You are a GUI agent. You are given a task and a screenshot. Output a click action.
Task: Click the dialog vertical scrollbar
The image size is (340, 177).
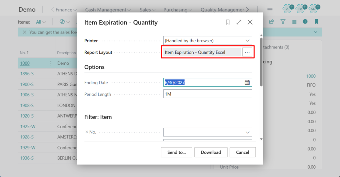(261, 63)
